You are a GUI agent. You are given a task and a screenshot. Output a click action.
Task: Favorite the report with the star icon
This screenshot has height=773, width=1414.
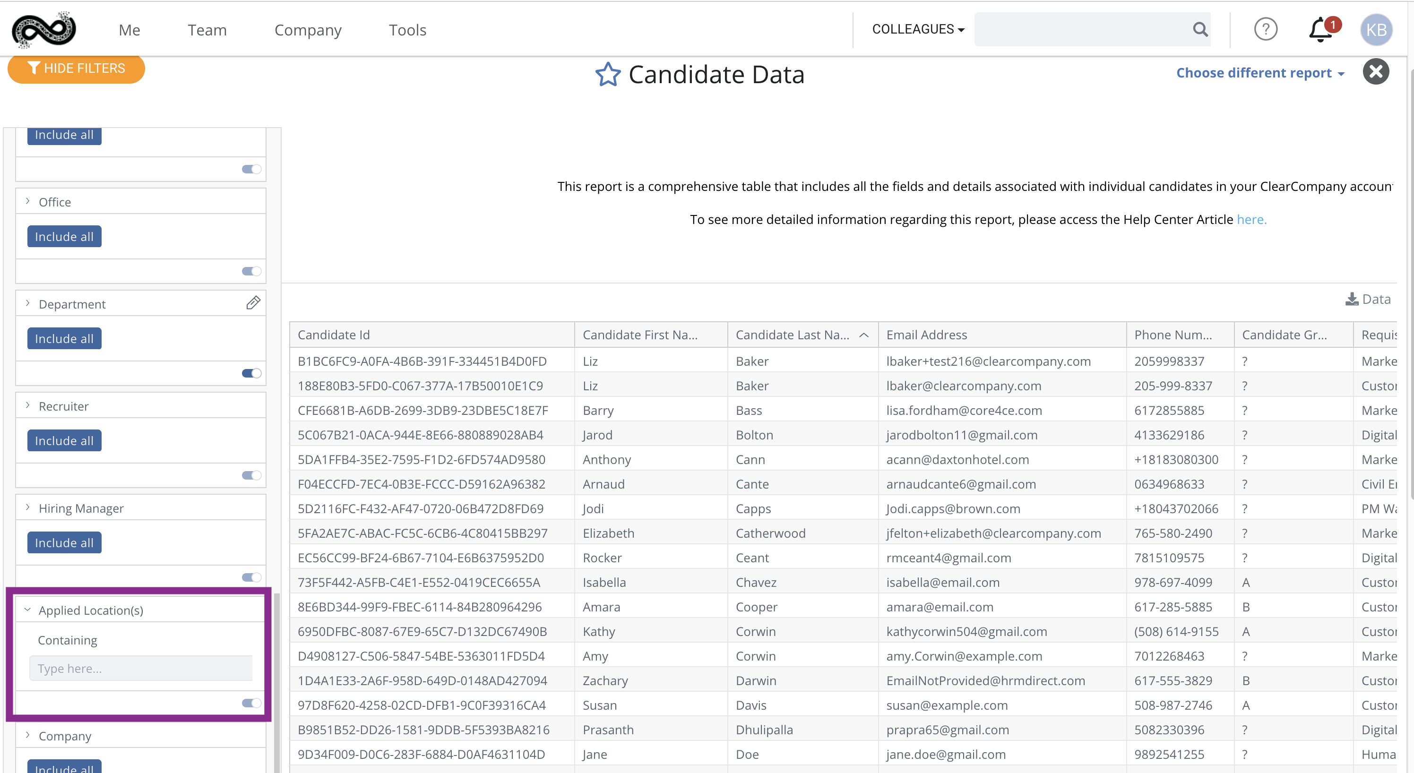point(608,74)
